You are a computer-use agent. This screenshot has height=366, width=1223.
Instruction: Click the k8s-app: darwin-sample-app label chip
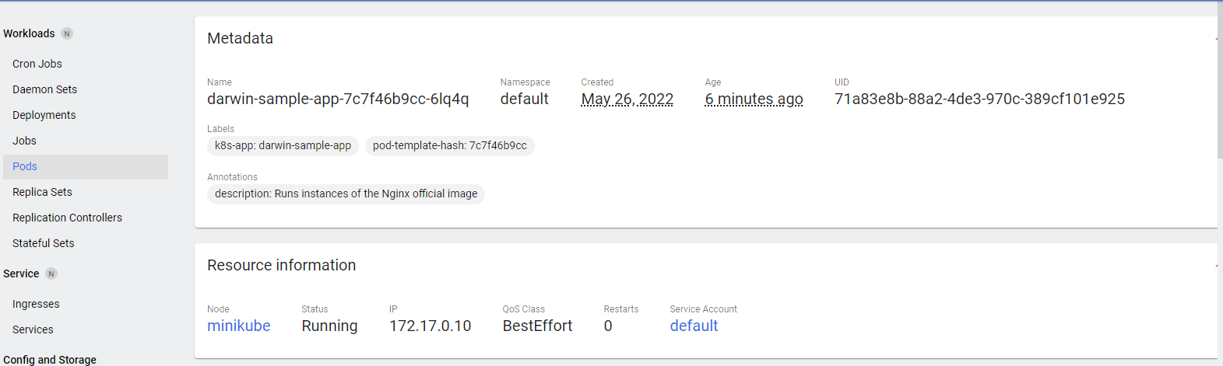click(283, 145)
